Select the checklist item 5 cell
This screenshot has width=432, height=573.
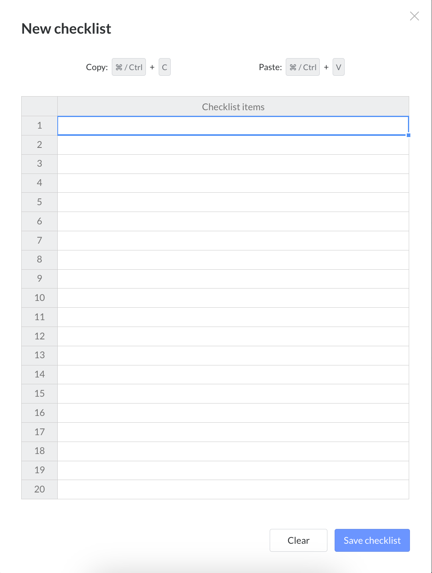click(x=232, y=202)
